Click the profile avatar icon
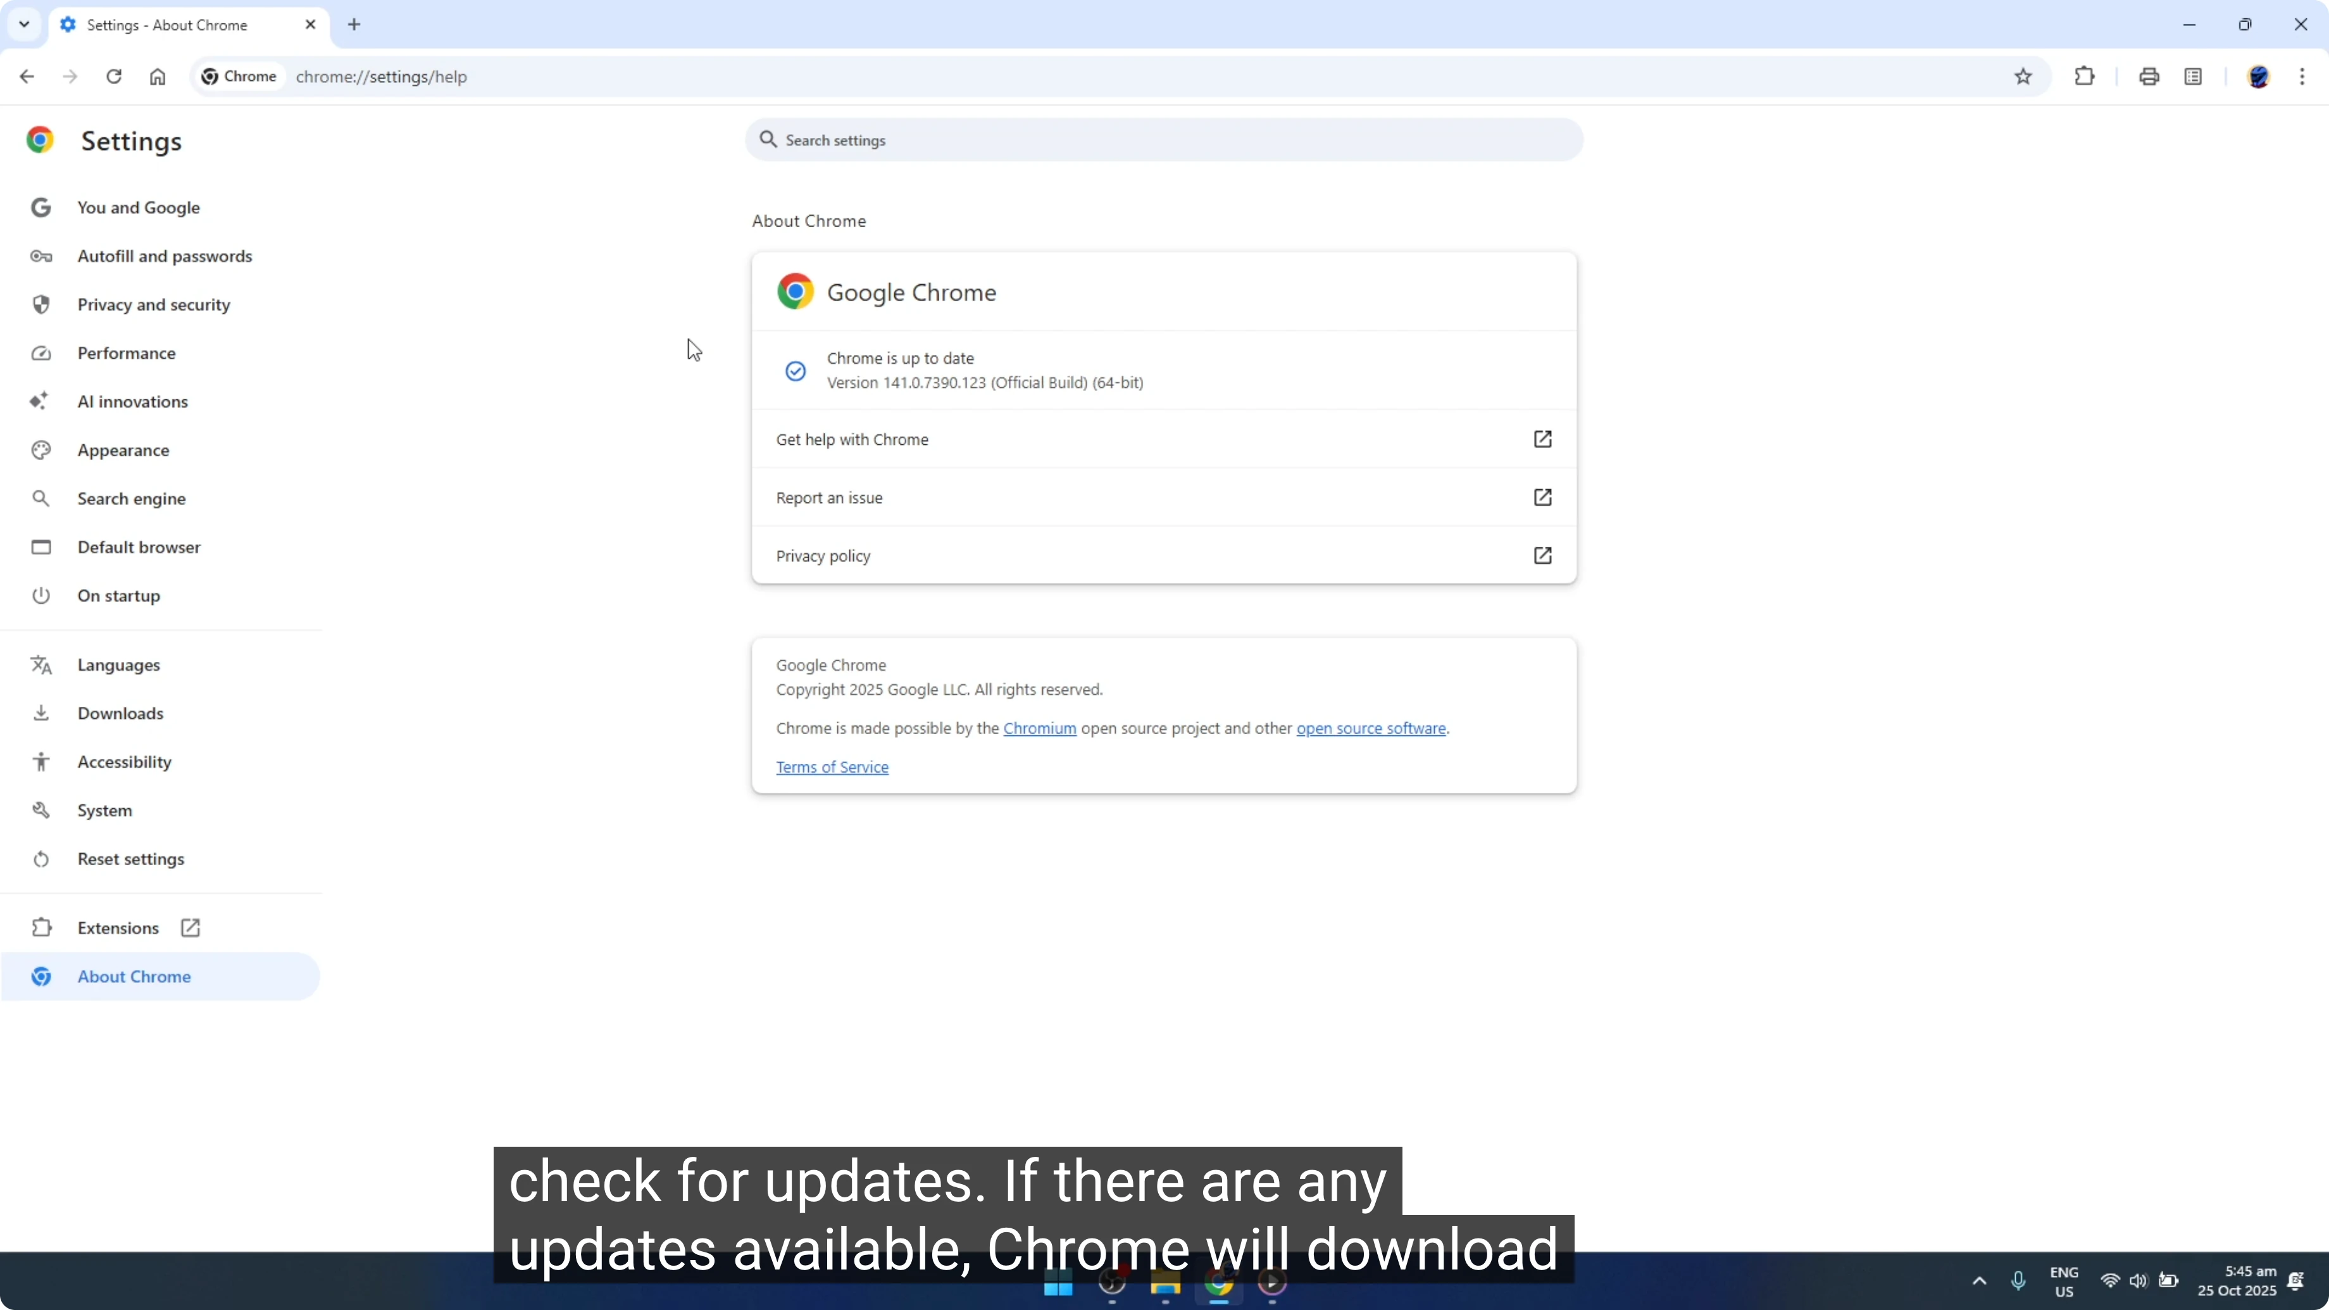Viewport: 2329px width, 1310px height. pyautogui.click(x=2259, y=77)
